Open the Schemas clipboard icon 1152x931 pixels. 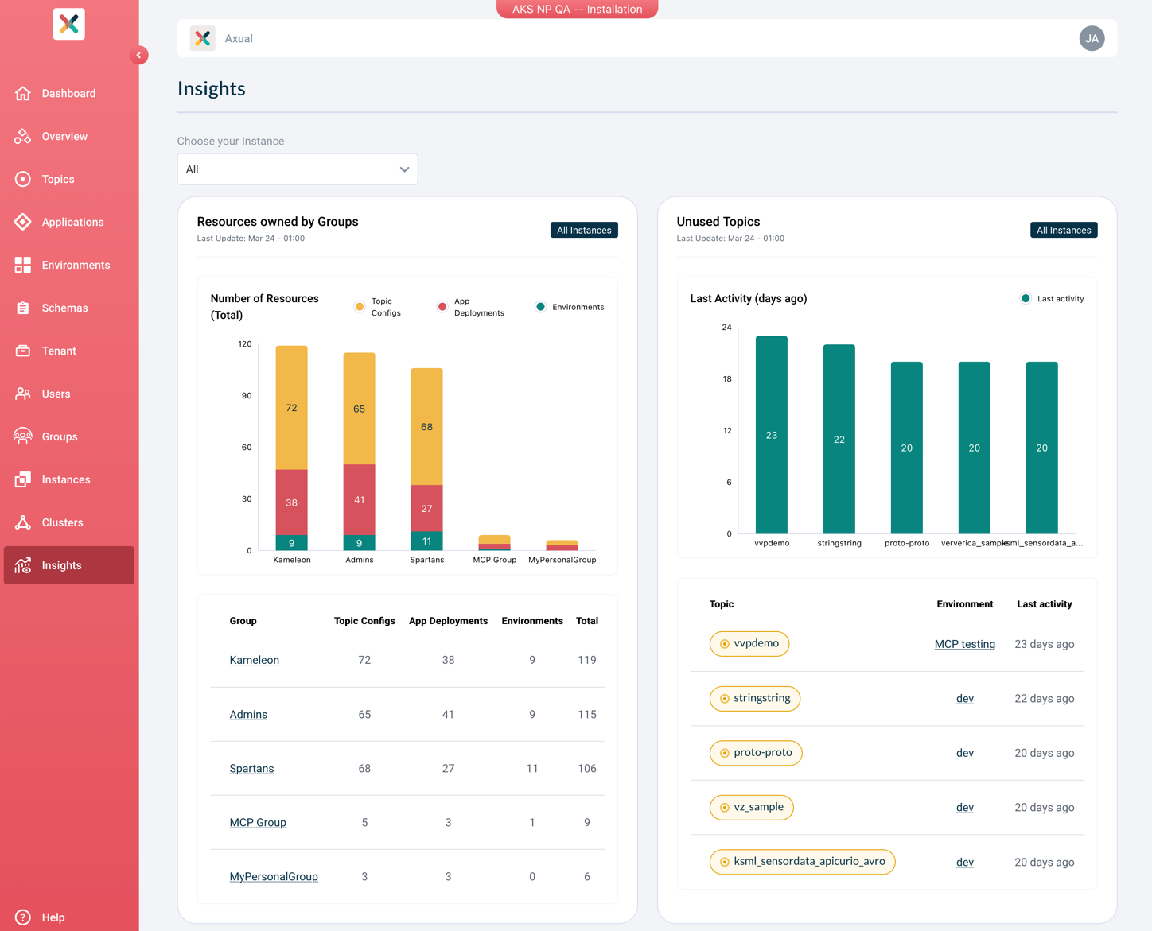coord(22,308)
